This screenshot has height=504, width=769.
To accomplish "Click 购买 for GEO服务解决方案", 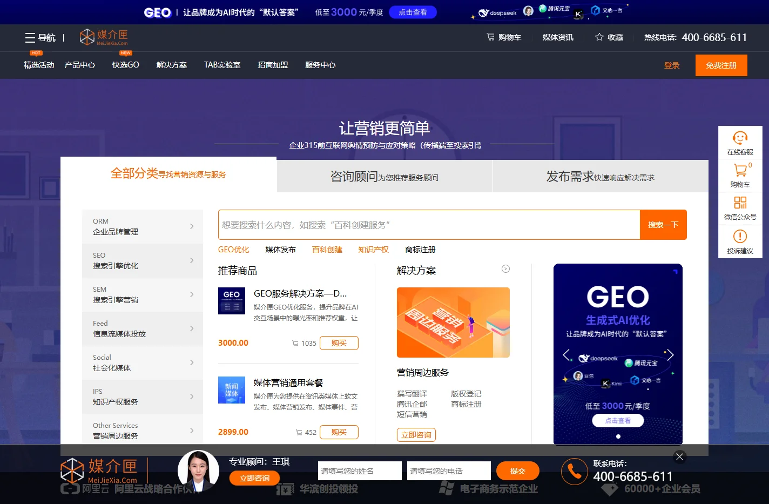I will coord(339,343).
